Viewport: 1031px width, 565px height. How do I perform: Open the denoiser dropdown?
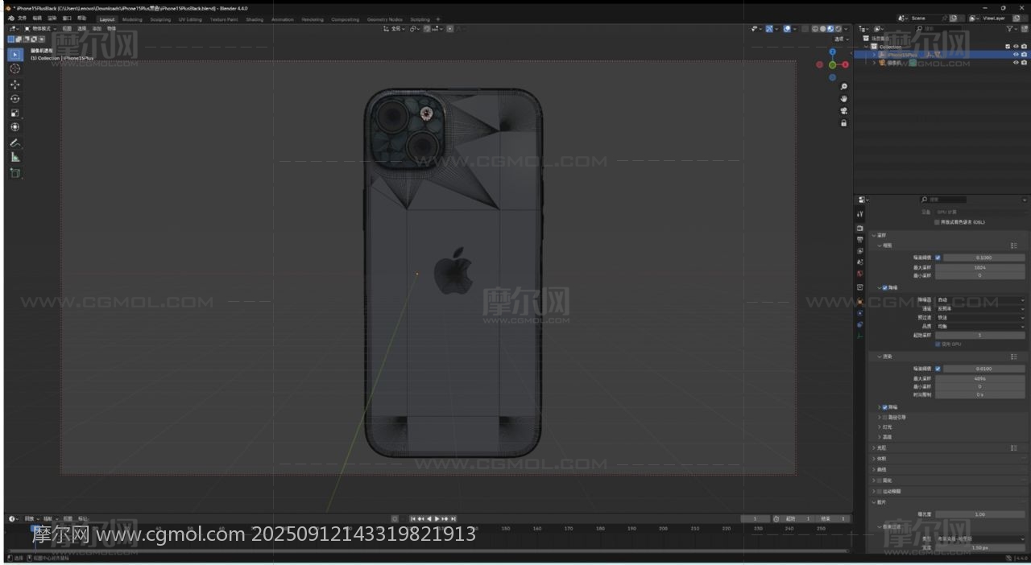tap(980, 299)
